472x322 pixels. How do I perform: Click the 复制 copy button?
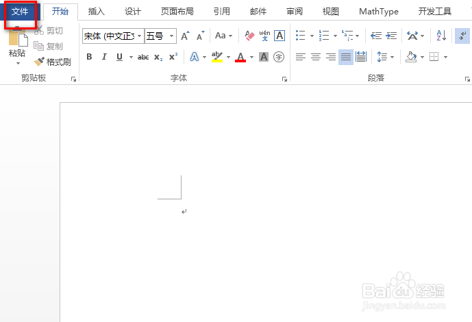[x=49, y=46]
